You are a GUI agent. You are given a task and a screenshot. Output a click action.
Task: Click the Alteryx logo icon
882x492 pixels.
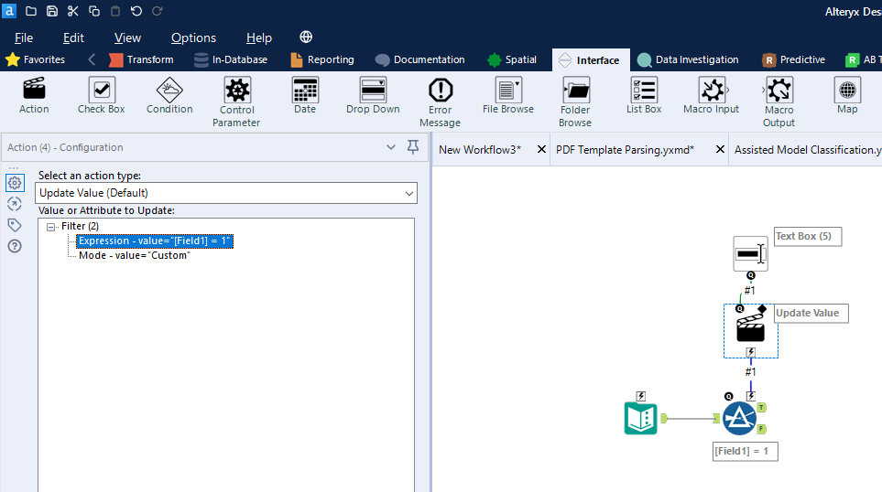pyautogui.click(x=9, y=11)
